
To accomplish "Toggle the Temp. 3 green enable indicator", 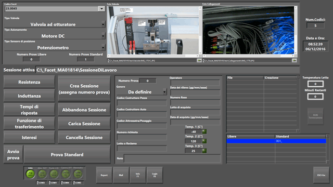I will pos(204,151).
